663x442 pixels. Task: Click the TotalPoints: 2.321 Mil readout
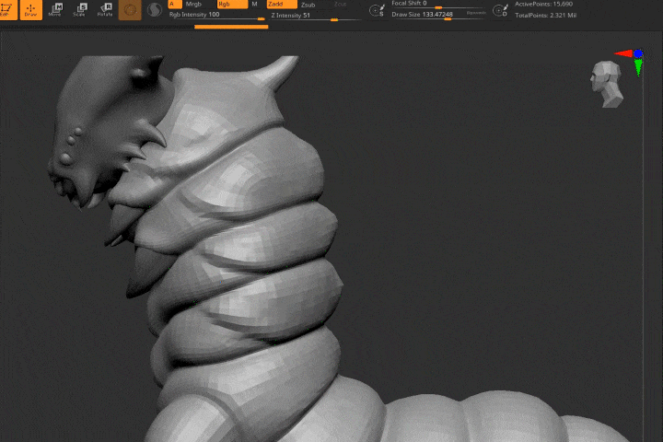pos(545,16)
